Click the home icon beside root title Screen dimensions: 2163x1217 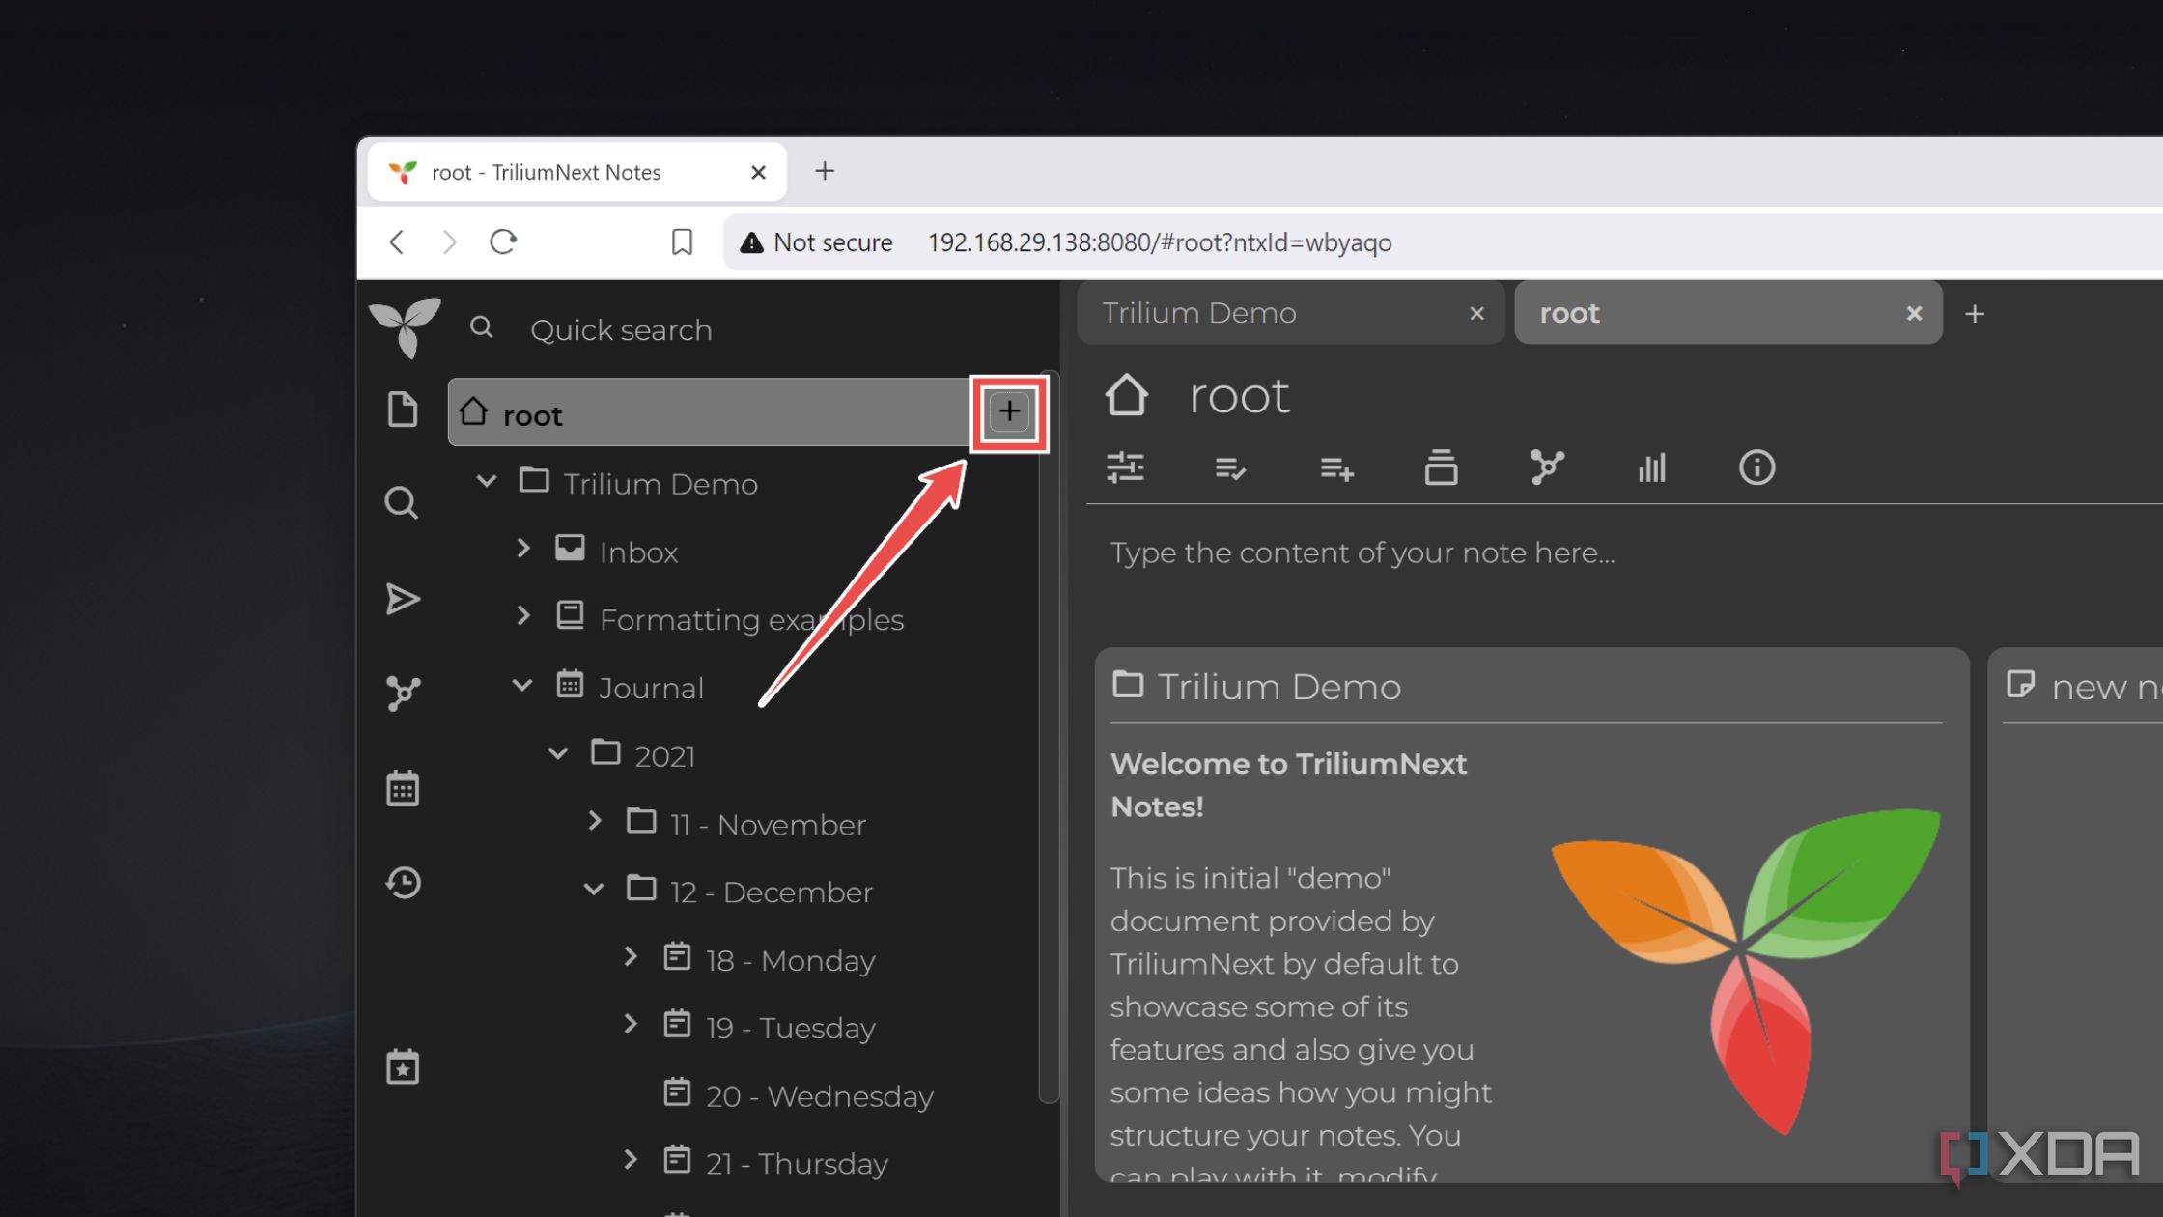pos(1126,395)
